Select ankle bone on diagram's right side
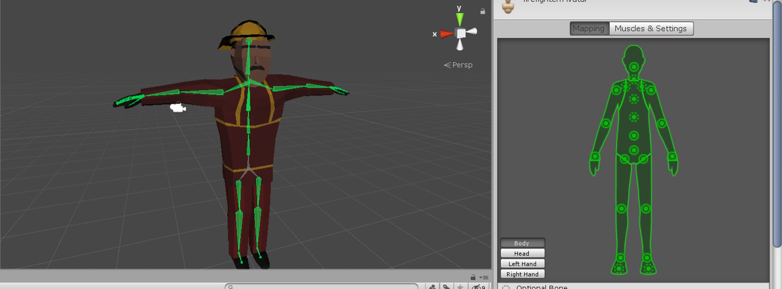 point(647,258)
